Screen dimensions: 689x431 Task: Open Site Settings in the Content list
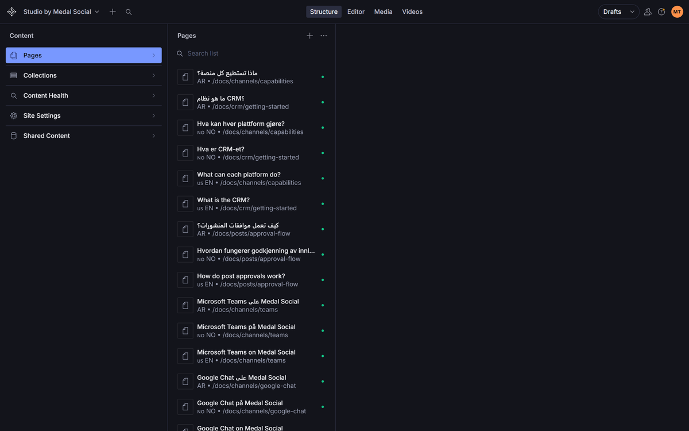(x=84, y=116)
